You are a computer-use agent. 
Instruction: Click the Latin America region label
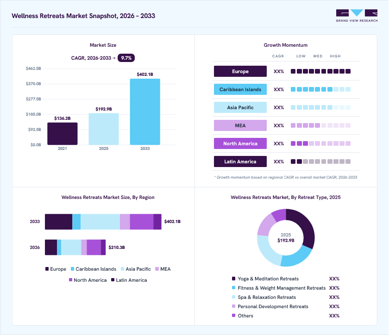click(240, 161)
